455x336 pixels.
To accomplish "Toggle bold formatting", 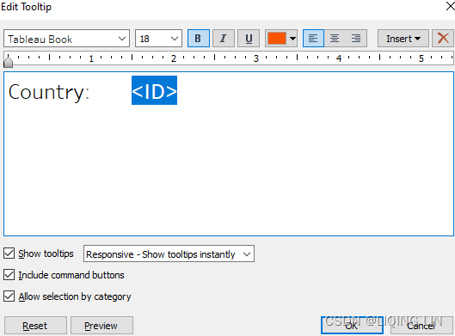I will coord(199,39).
